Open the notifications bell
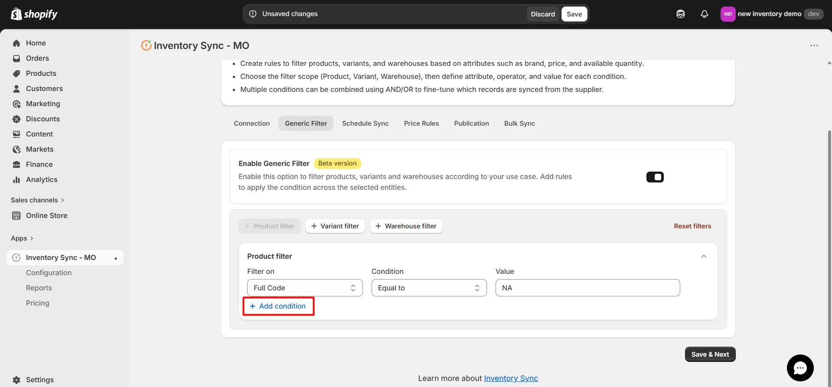Viewport: 832px width, 387px height. tap(705, 14)
